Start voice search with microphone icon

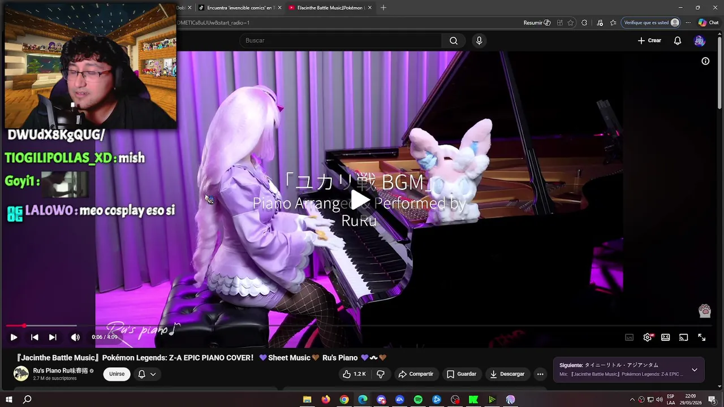coord(479,41)
